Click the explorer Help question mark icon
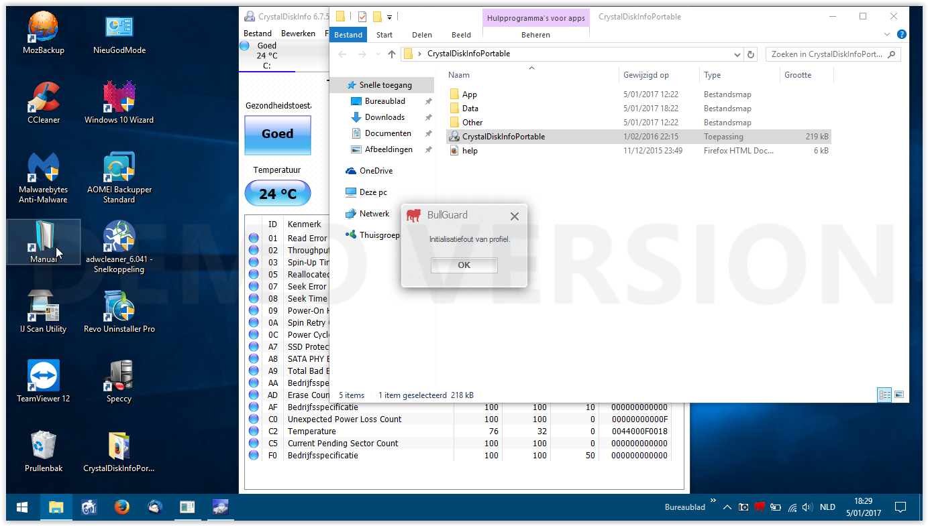This screenshot has height=526, width=928. point(901,35)
